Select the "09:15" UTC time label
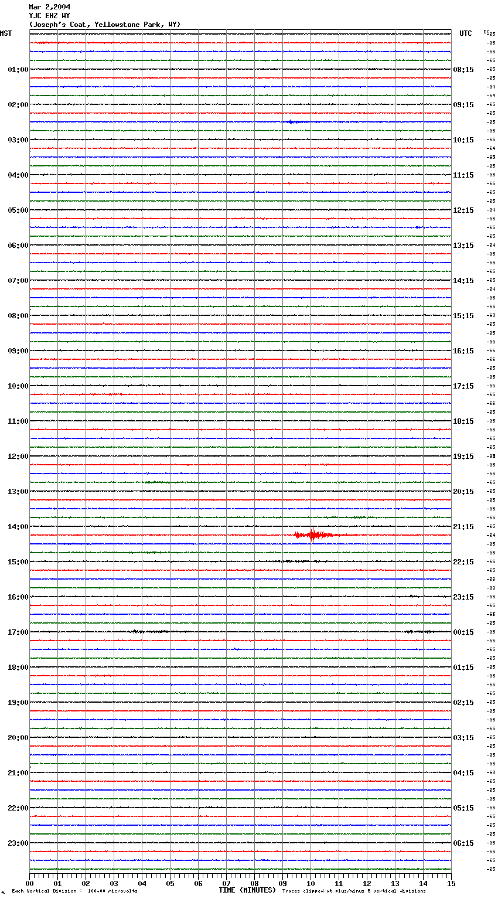 point(463,105)
